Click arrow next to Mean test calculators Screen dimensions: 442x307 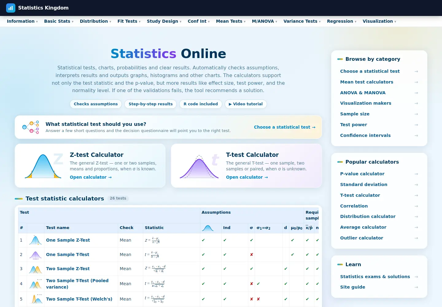(x=416, y=82)
